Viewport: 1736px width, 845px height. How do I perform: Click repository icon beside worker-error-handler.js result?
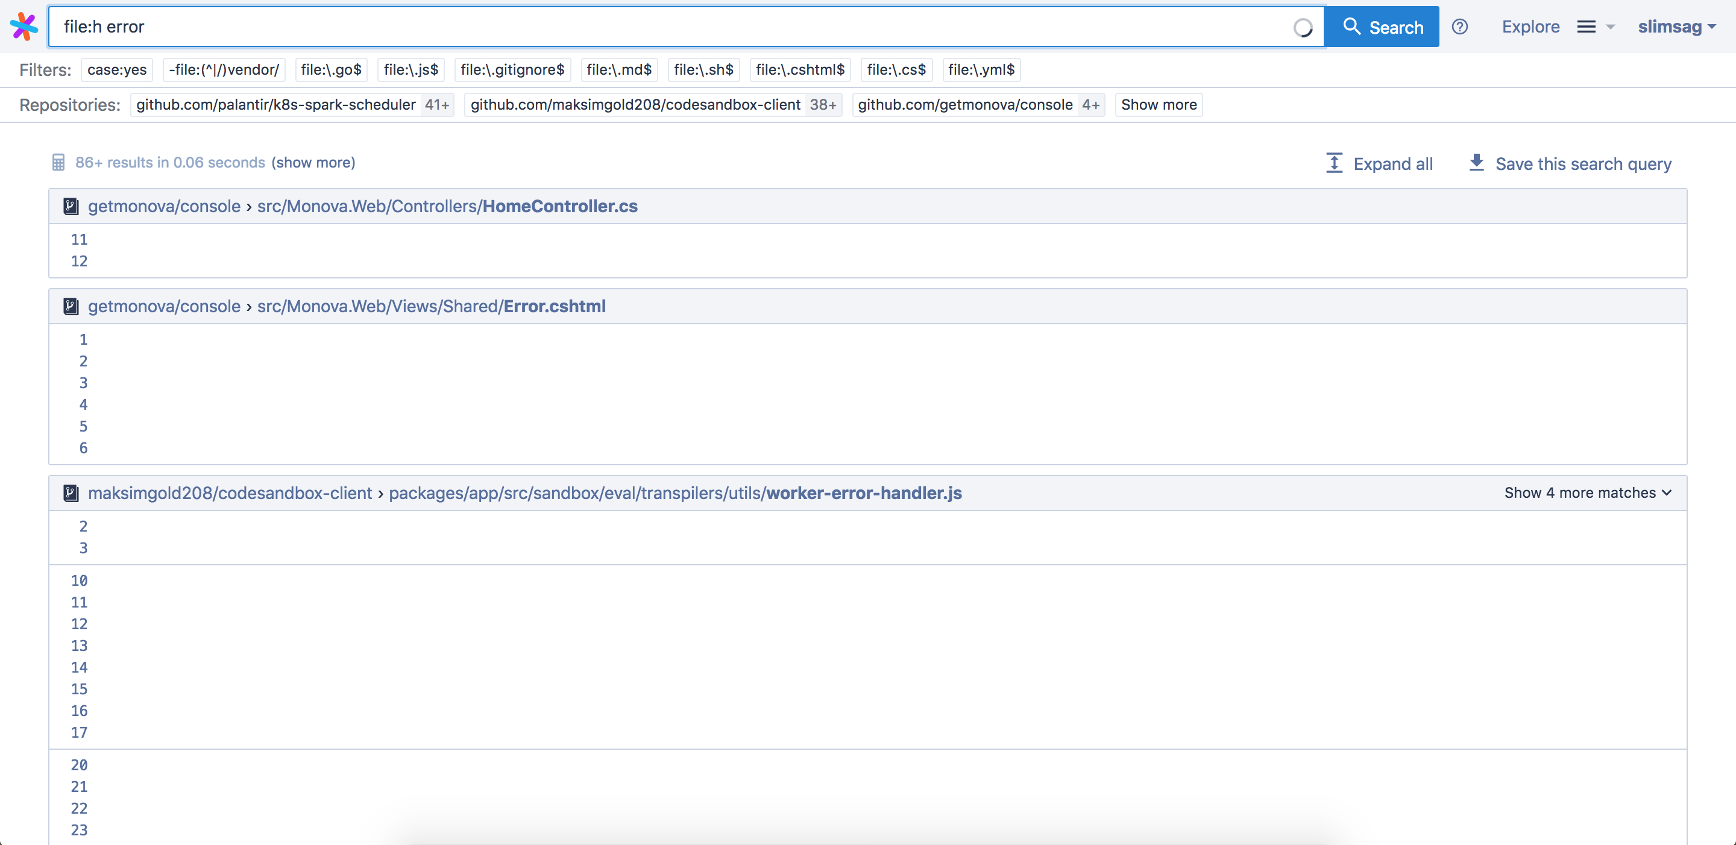(71, 493)
